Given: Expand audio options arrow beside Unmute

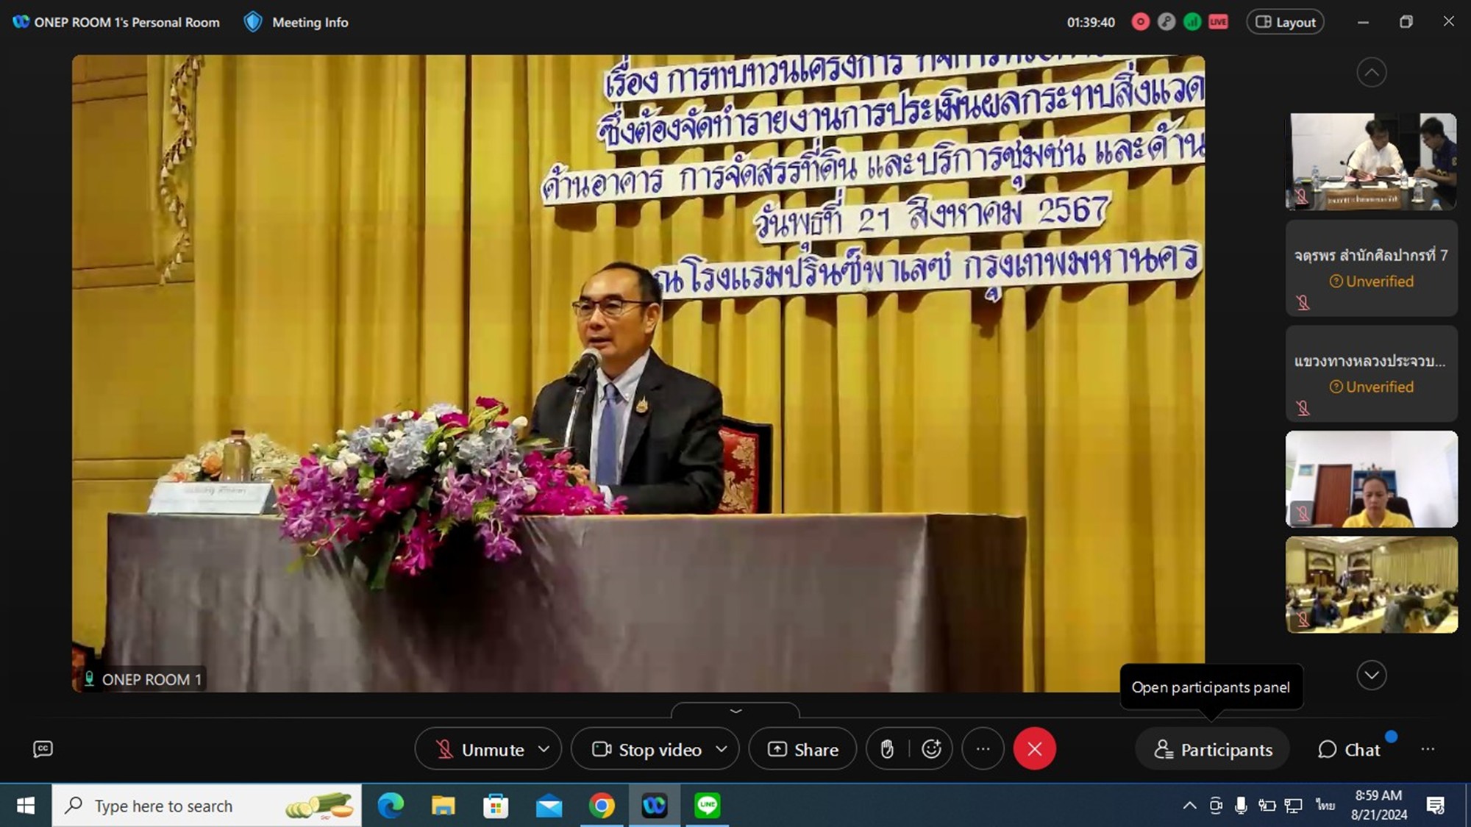Looking at the screenshot, I should [x=544, y=749].
